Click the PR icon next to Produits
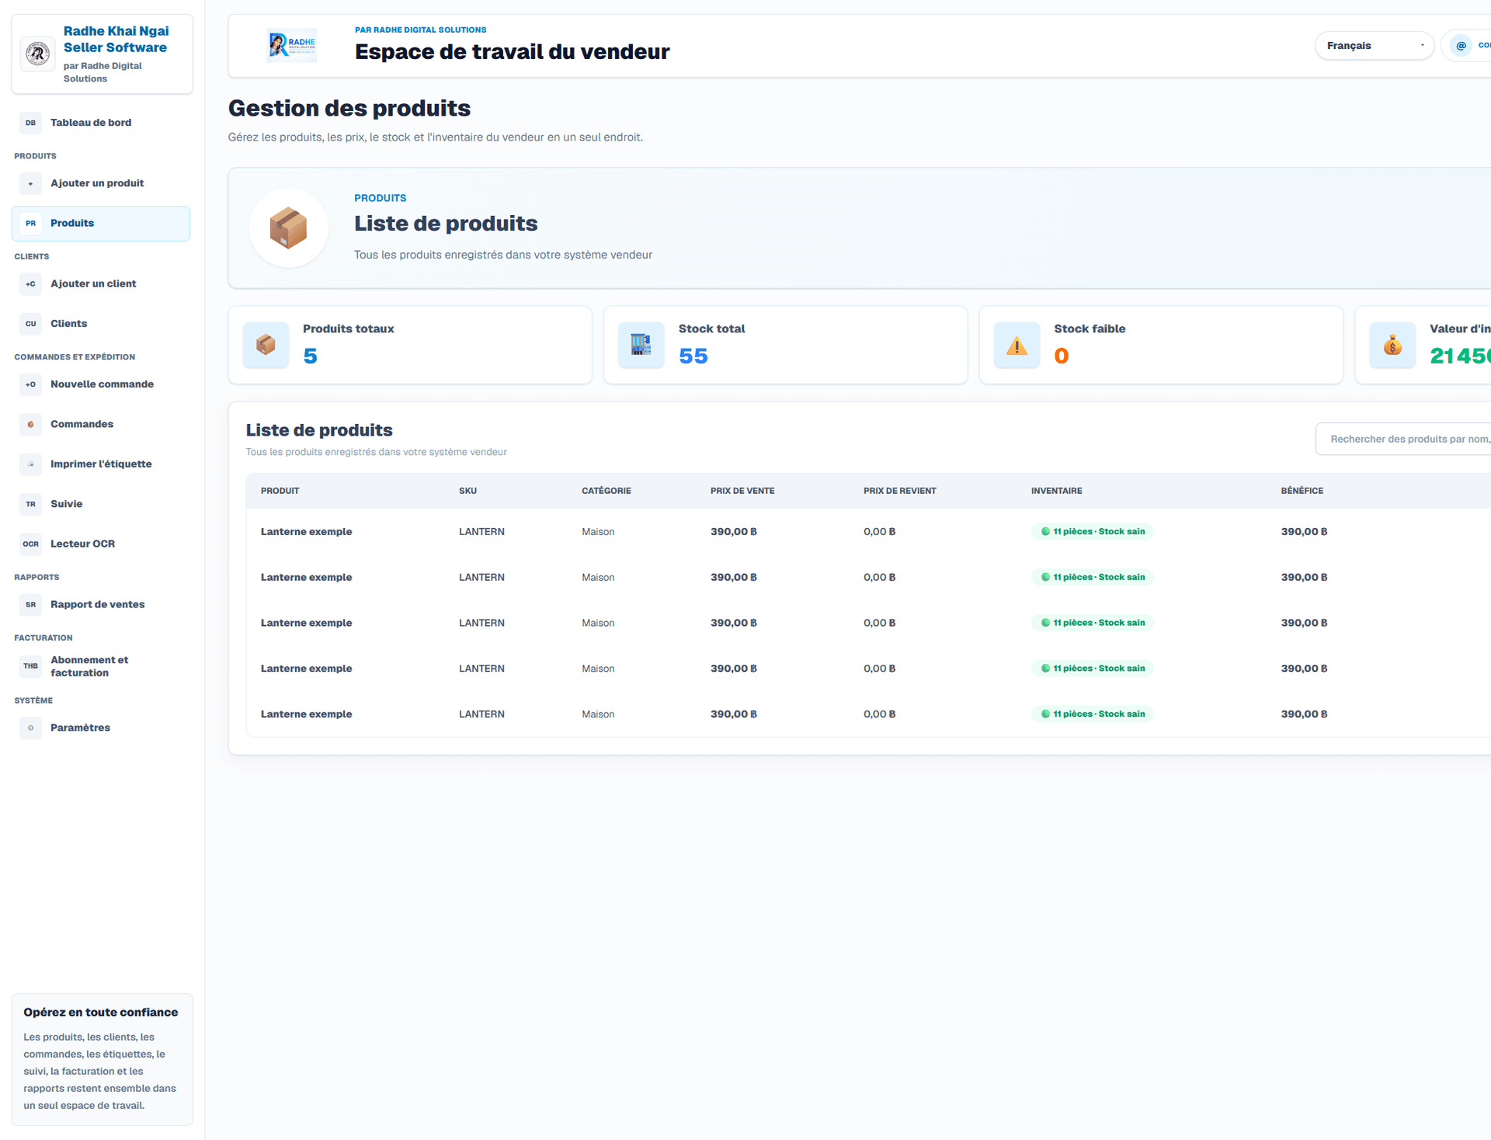 (x=30, y=223)
